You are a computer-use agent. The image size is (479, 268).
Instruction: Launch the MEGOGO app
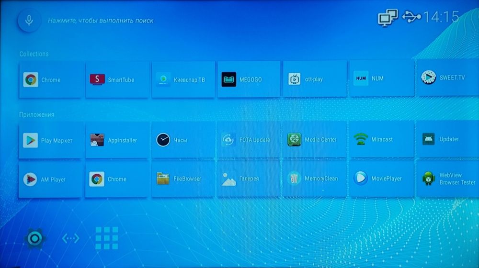point(249,79)
